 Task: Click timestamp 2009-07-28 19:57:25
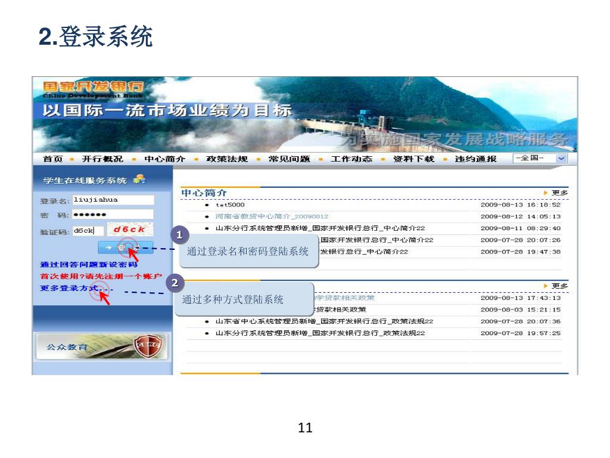[521, 333]
